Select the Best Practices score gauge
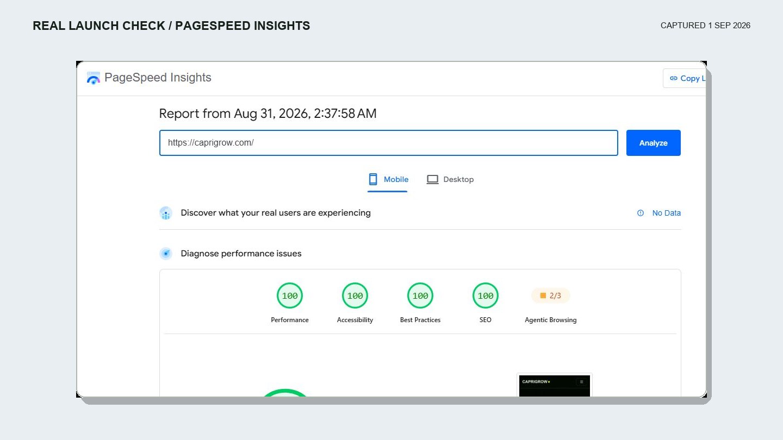The image size is (783, 440). pyautogui.click(x=420, y=296)
